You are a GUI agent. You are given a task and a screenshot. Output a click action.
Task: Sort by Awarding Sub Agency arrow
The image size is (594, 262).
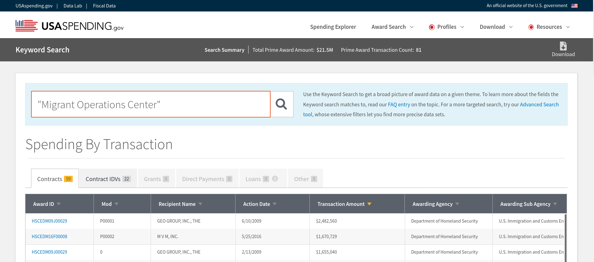tap(555, 204)
